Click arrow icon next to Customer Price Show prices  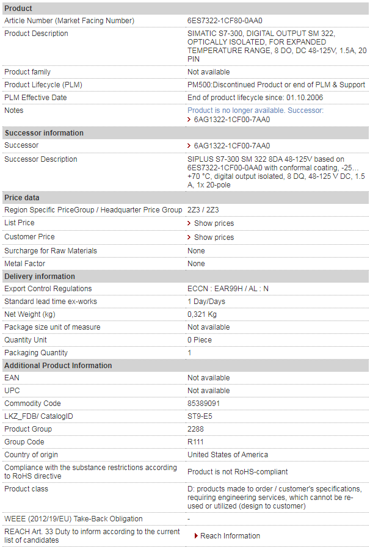click(189, 237)
